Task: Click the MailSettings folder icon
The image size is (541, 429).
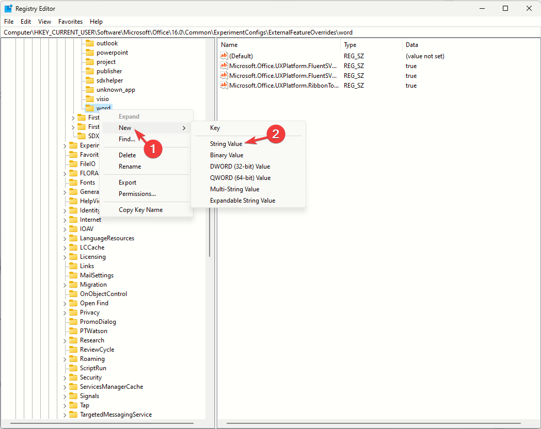Action: (x=73, y=275)
